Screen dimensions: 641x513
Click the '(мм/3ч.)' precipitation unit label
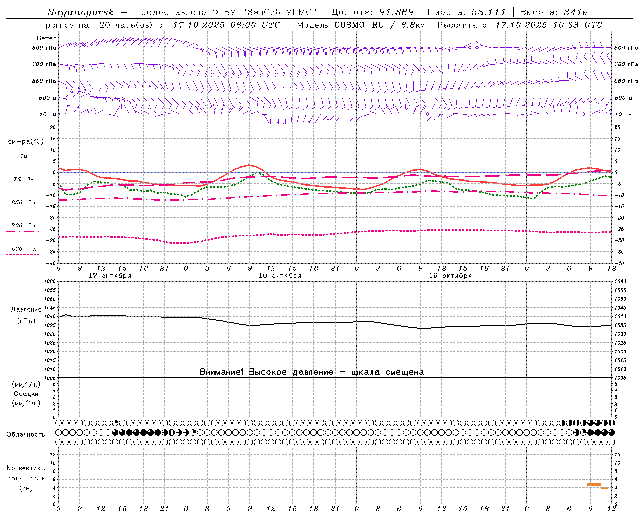[x=26, y=384]
